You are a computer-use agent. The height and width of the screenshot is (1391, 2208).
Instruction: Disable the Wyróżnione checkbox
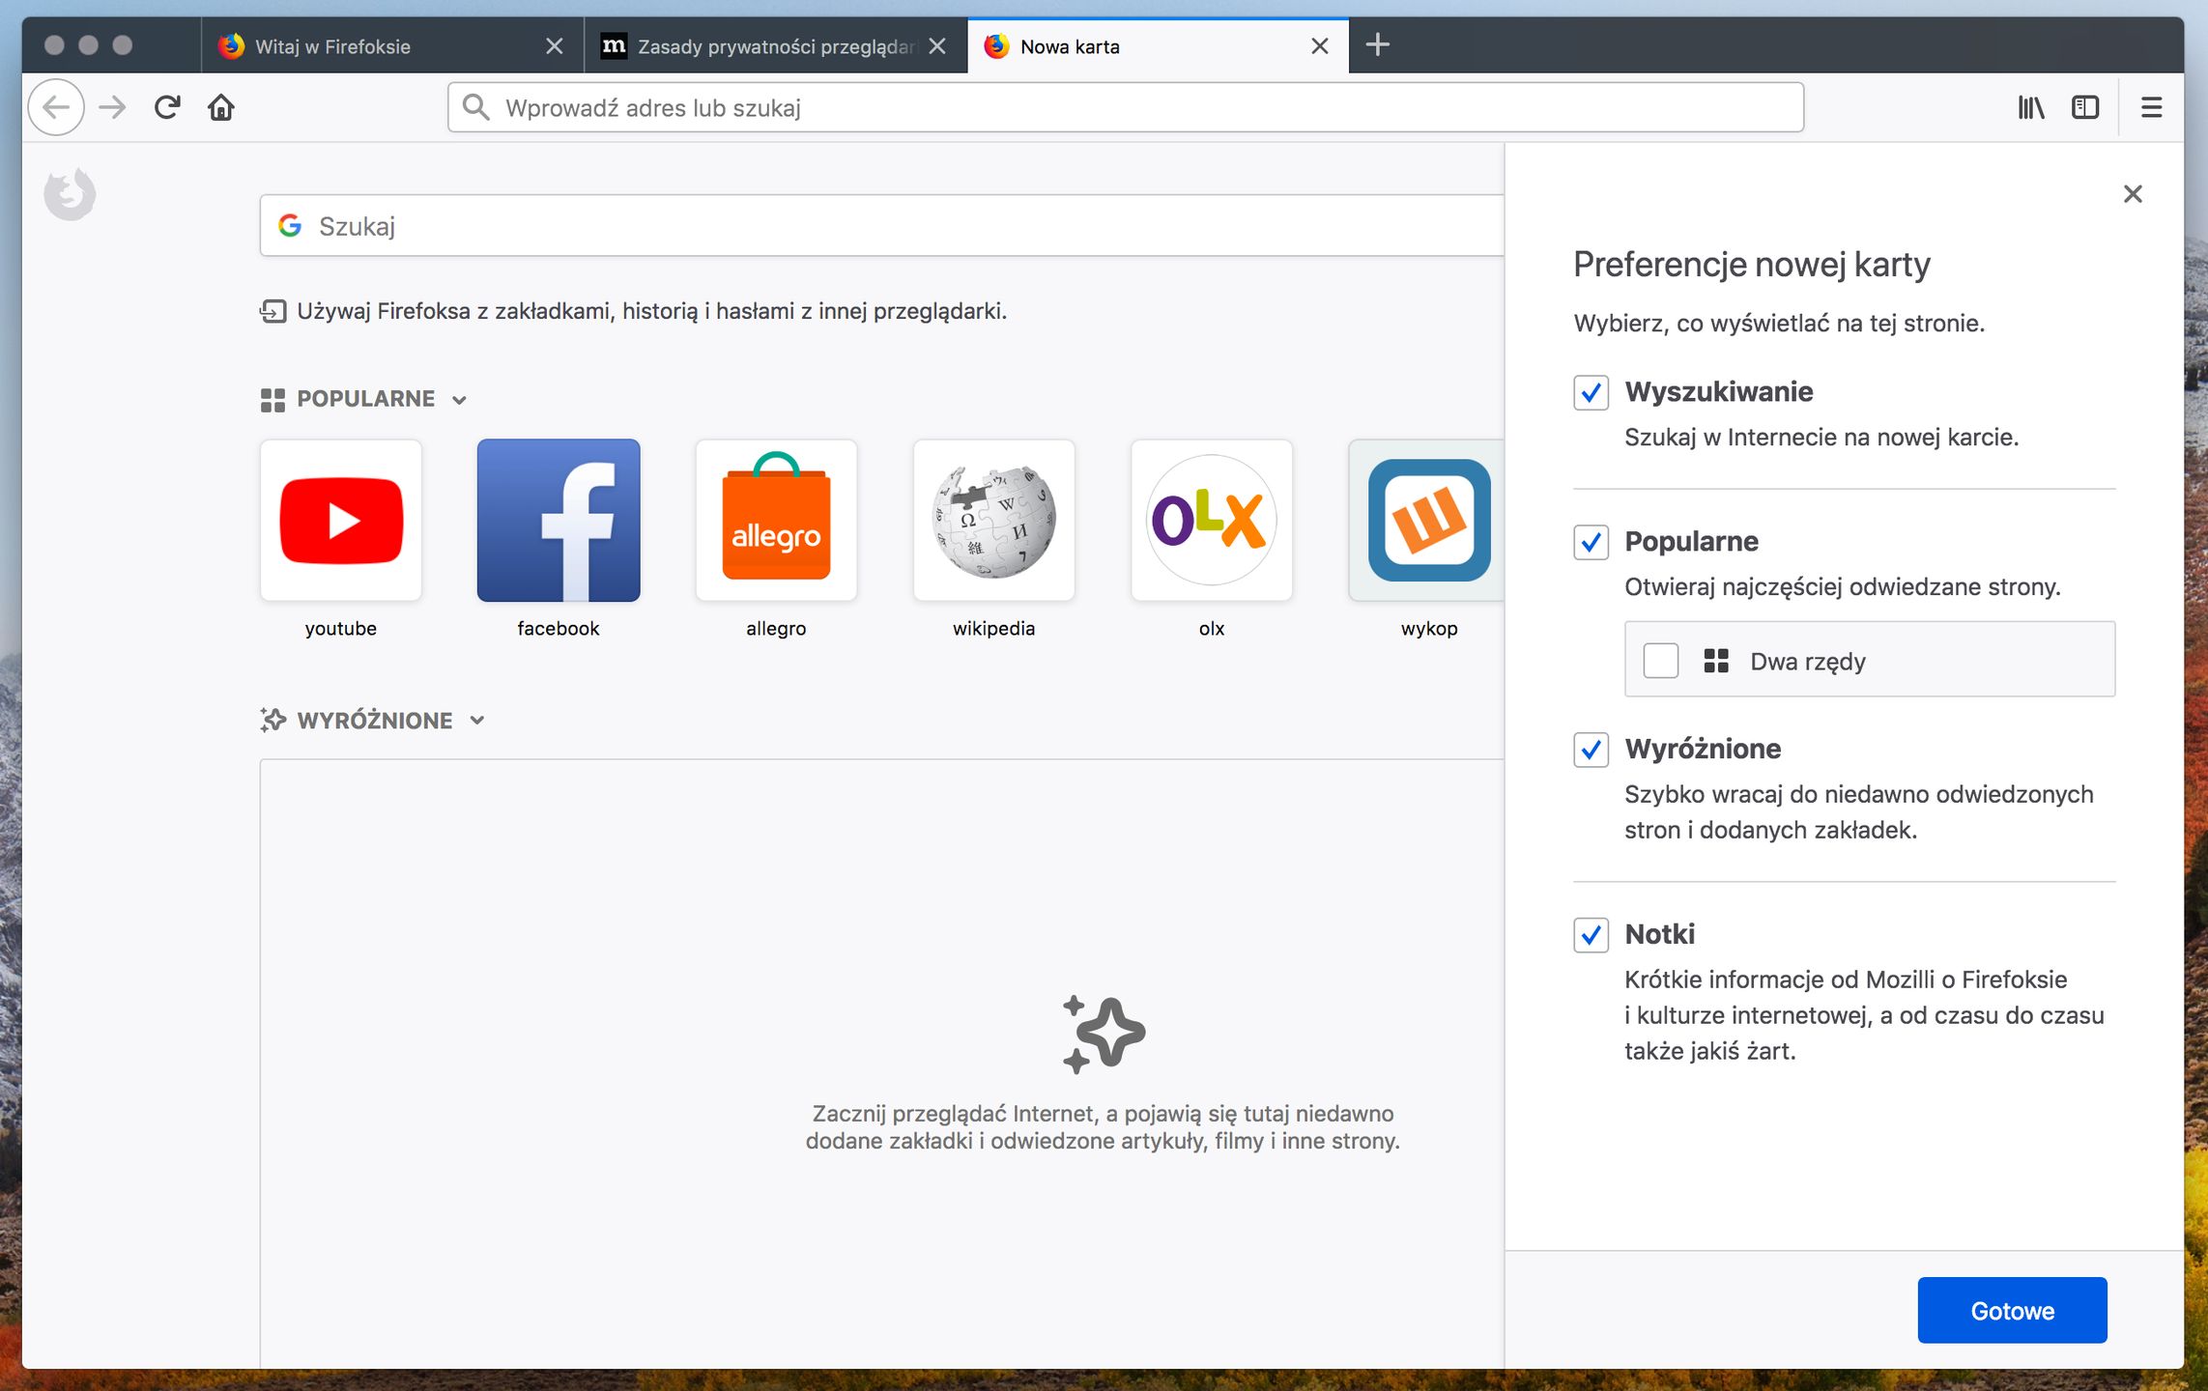pos(1591,750)
